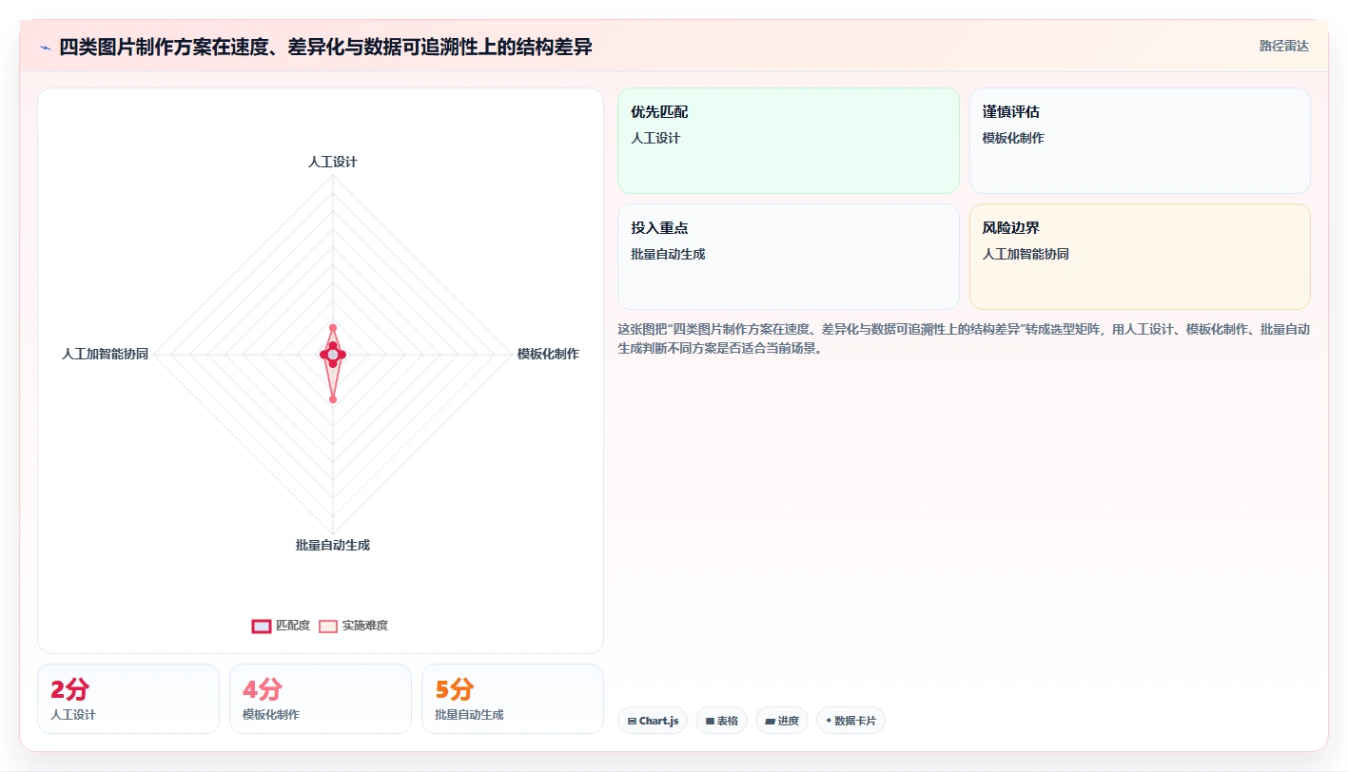
Task: Click the 2分 人工设计 score card
Action: [x=128, y=699]
